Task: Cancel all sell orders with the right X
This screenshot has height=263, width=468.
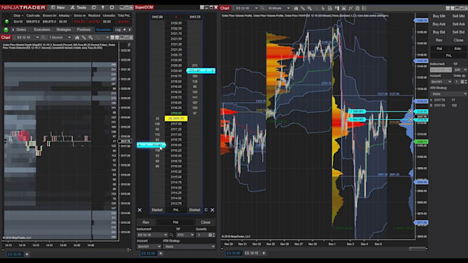Action: coord(212,210)
